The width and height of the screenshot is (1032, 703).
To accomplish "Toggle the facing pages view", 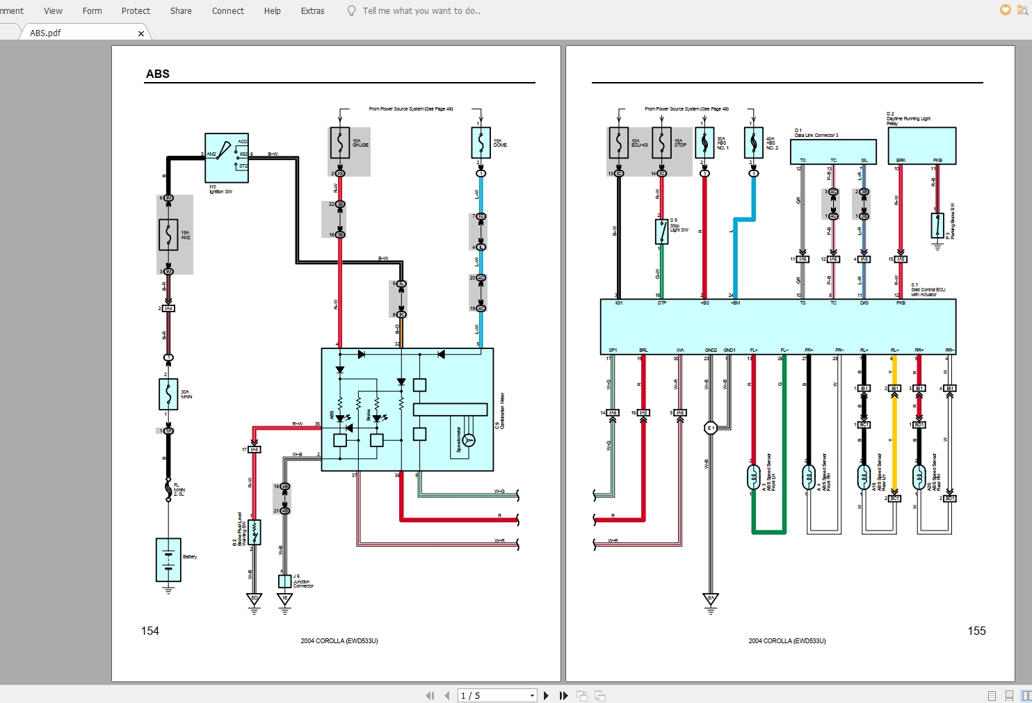I will [x=1026, y=695].
